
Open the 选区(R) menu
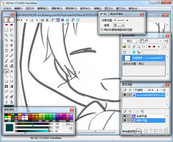pyautogui.click(x=30, y=8)
